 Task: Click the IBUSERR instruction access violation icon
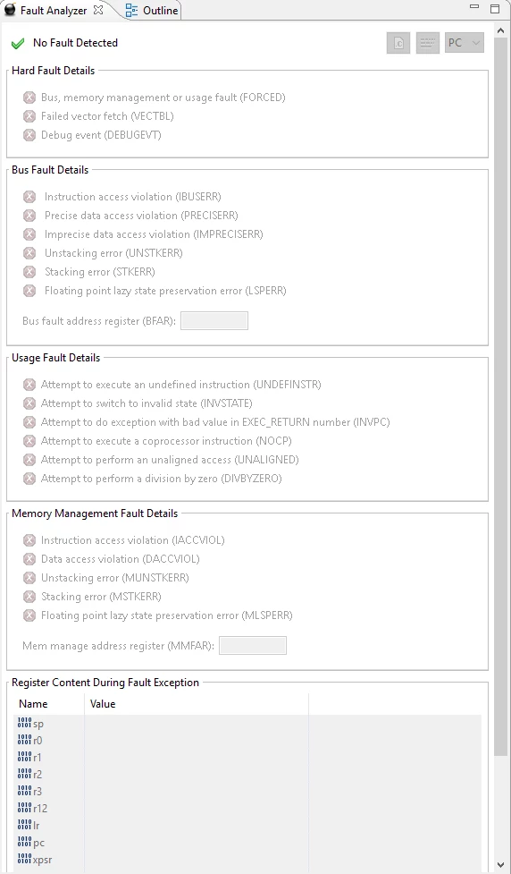29,197
